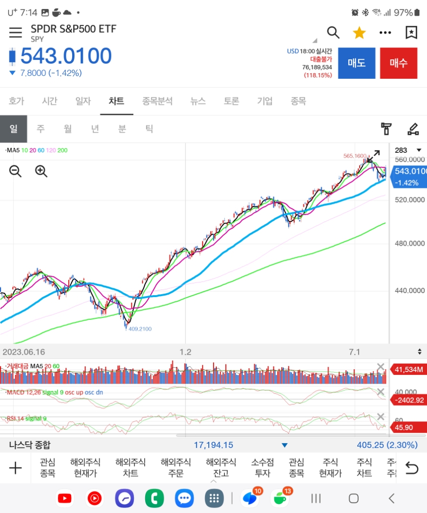Screen dimensions: 427x513
Task: Open the 종목분석 tab
Action: click(158, 101)
